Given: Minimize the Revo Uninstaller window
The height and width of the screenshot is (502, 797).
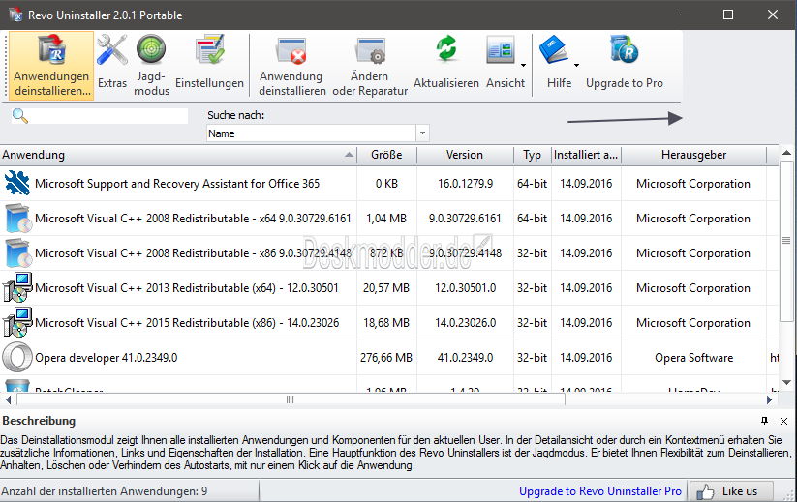Looking at the screenshot, I should (x=685, y=15).
